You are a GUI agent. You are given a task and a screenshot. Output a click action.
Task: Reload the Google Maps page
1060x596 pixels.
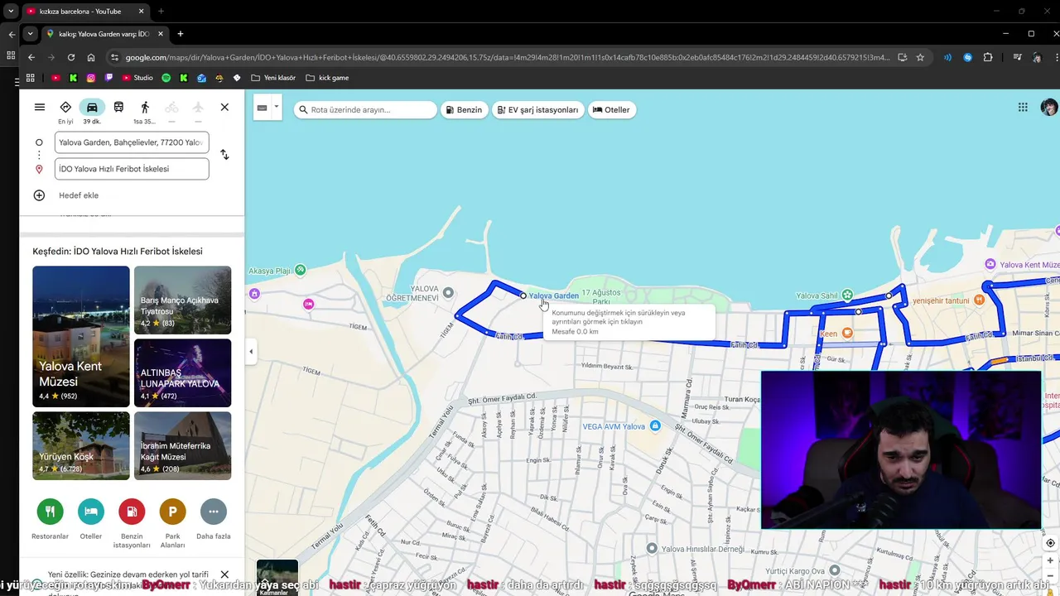(71, 57)
